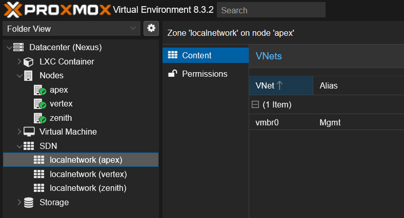404x218 pixels.
Task: Sort by the VNet column header
Action: (280, 85)
